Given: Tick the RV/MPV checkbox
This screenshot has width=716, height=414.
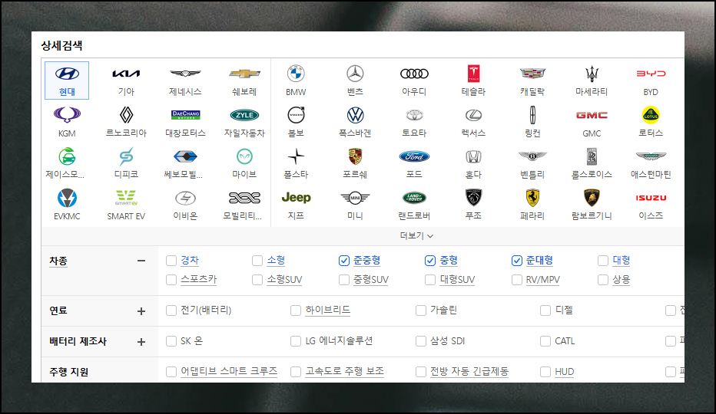Looking at the screenshot, I should pyautogui.click(x=516, y=280).
